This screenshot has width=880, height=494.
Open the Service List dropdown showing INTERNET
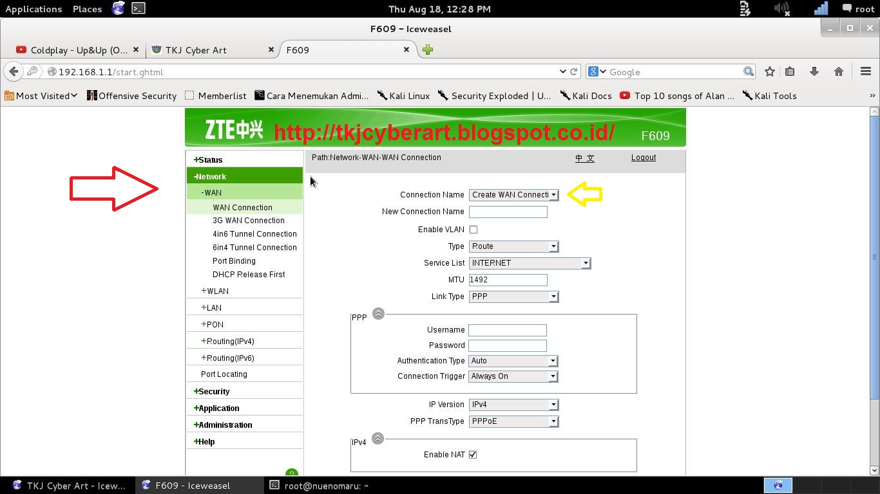tap(530, 263)
